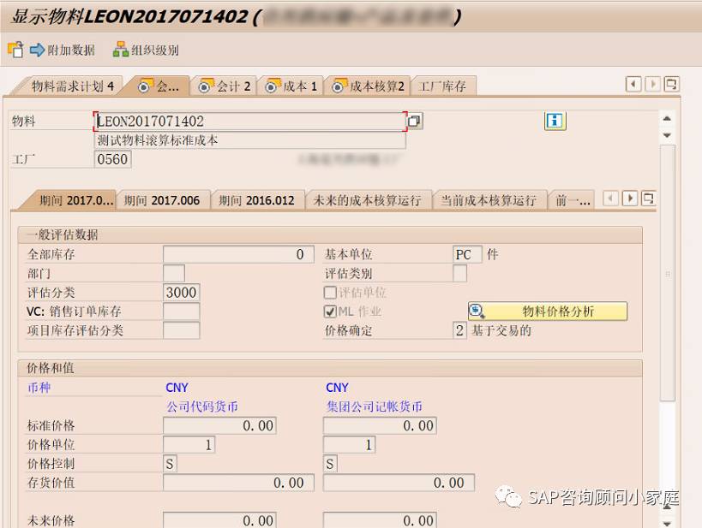Switch to 期间 2017.006 tab
The image size is (702, 528).
(x=162, y=200)
